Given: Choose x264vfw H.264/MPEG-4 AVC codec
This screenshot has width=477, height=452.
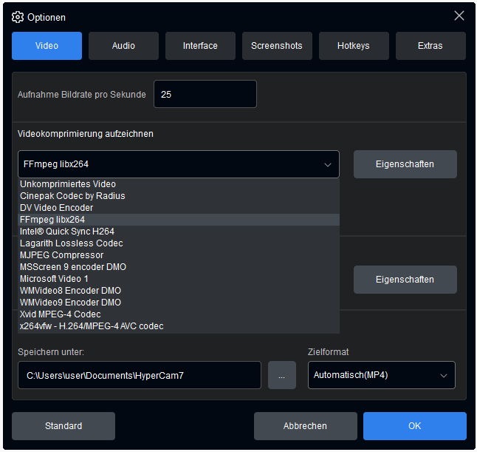Looking at the screenshot, I should [x=92, y=326].
